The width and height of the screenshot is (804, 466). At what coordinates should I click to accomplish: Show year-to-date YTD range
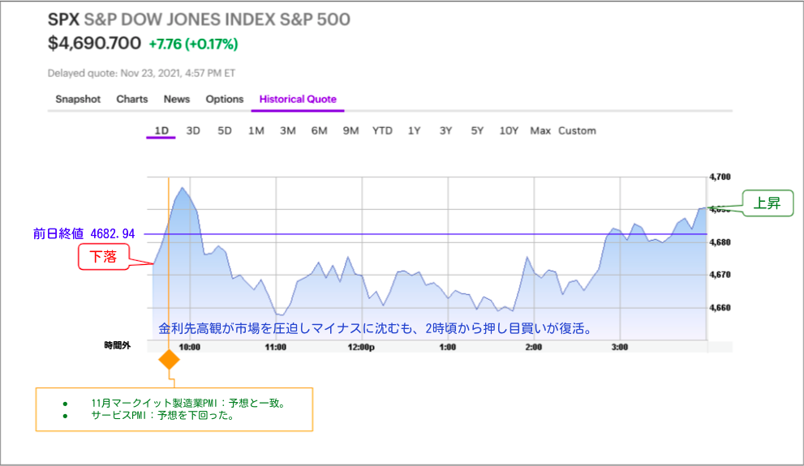(x=382, y=130)
